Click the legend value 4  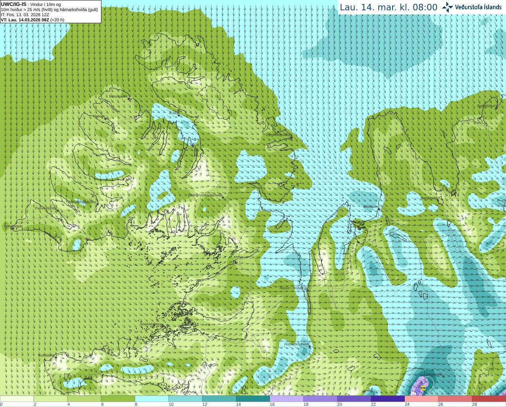click(x=68, y=404)
